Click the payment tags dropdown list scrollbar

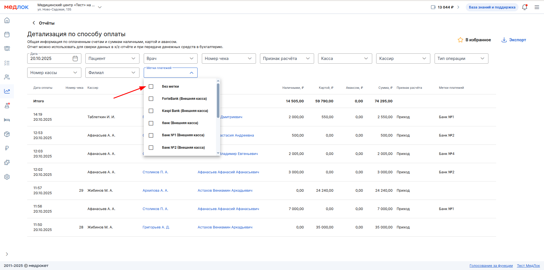point(218,101)
